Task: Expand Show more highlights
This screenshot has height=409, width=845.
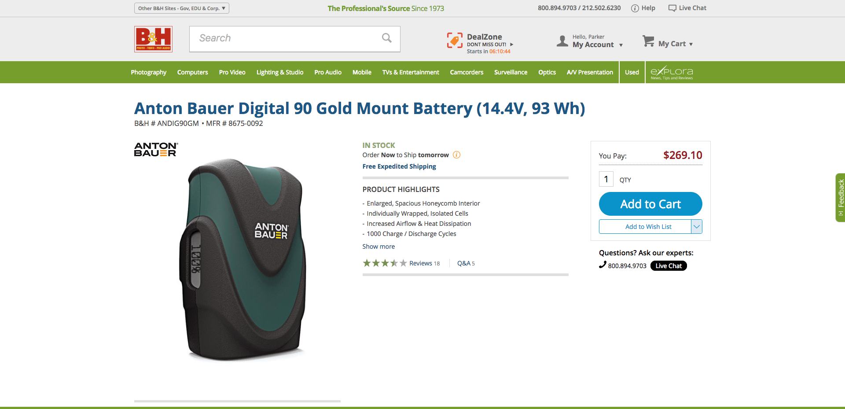Action: click(x=378, y=247)
